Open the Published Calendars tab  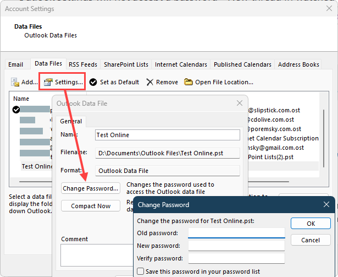pyautogui.click(x=242, y=64)
